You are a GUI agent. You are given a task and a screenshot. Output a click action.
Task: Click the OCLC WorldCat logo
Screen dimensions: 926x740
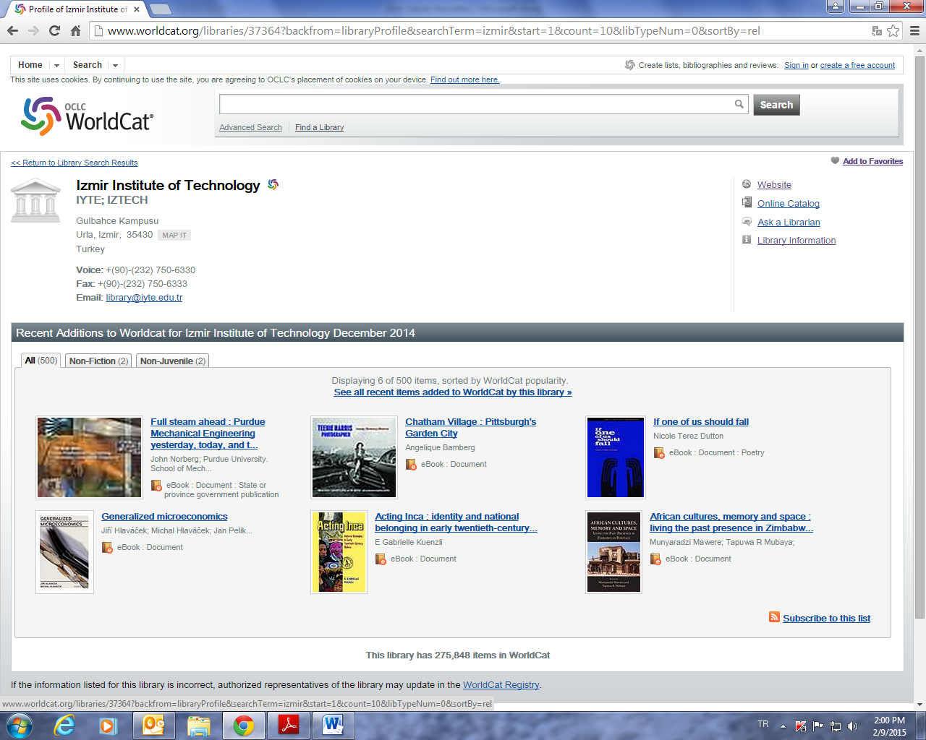pos(87,116)
